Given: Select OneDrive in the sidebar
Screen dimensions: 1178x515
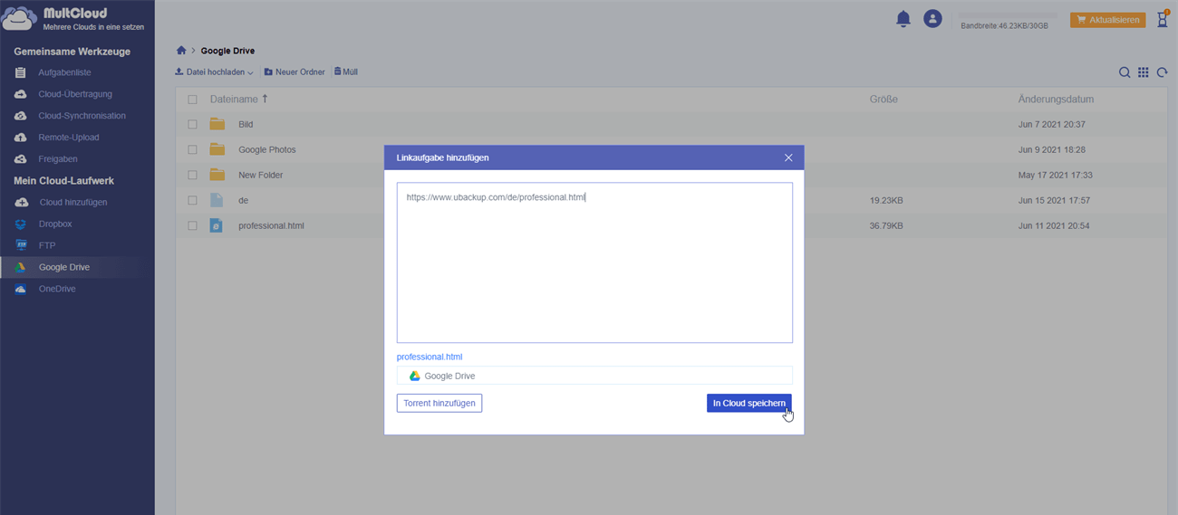Looking at the screenshot, I should pyautogui.click(x=57, y=290).
